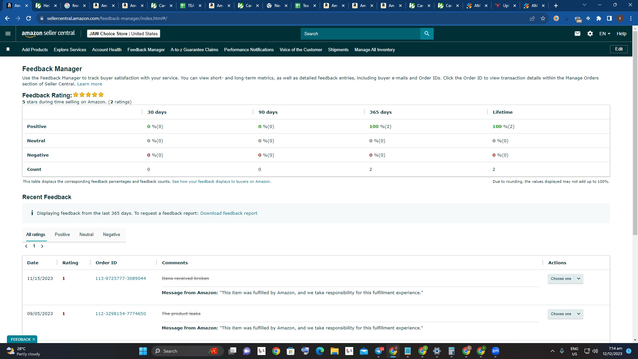Open the browser side panel icon
This screenshot has height=359, width=638.
pyautogui.click(x=609, y=18)
